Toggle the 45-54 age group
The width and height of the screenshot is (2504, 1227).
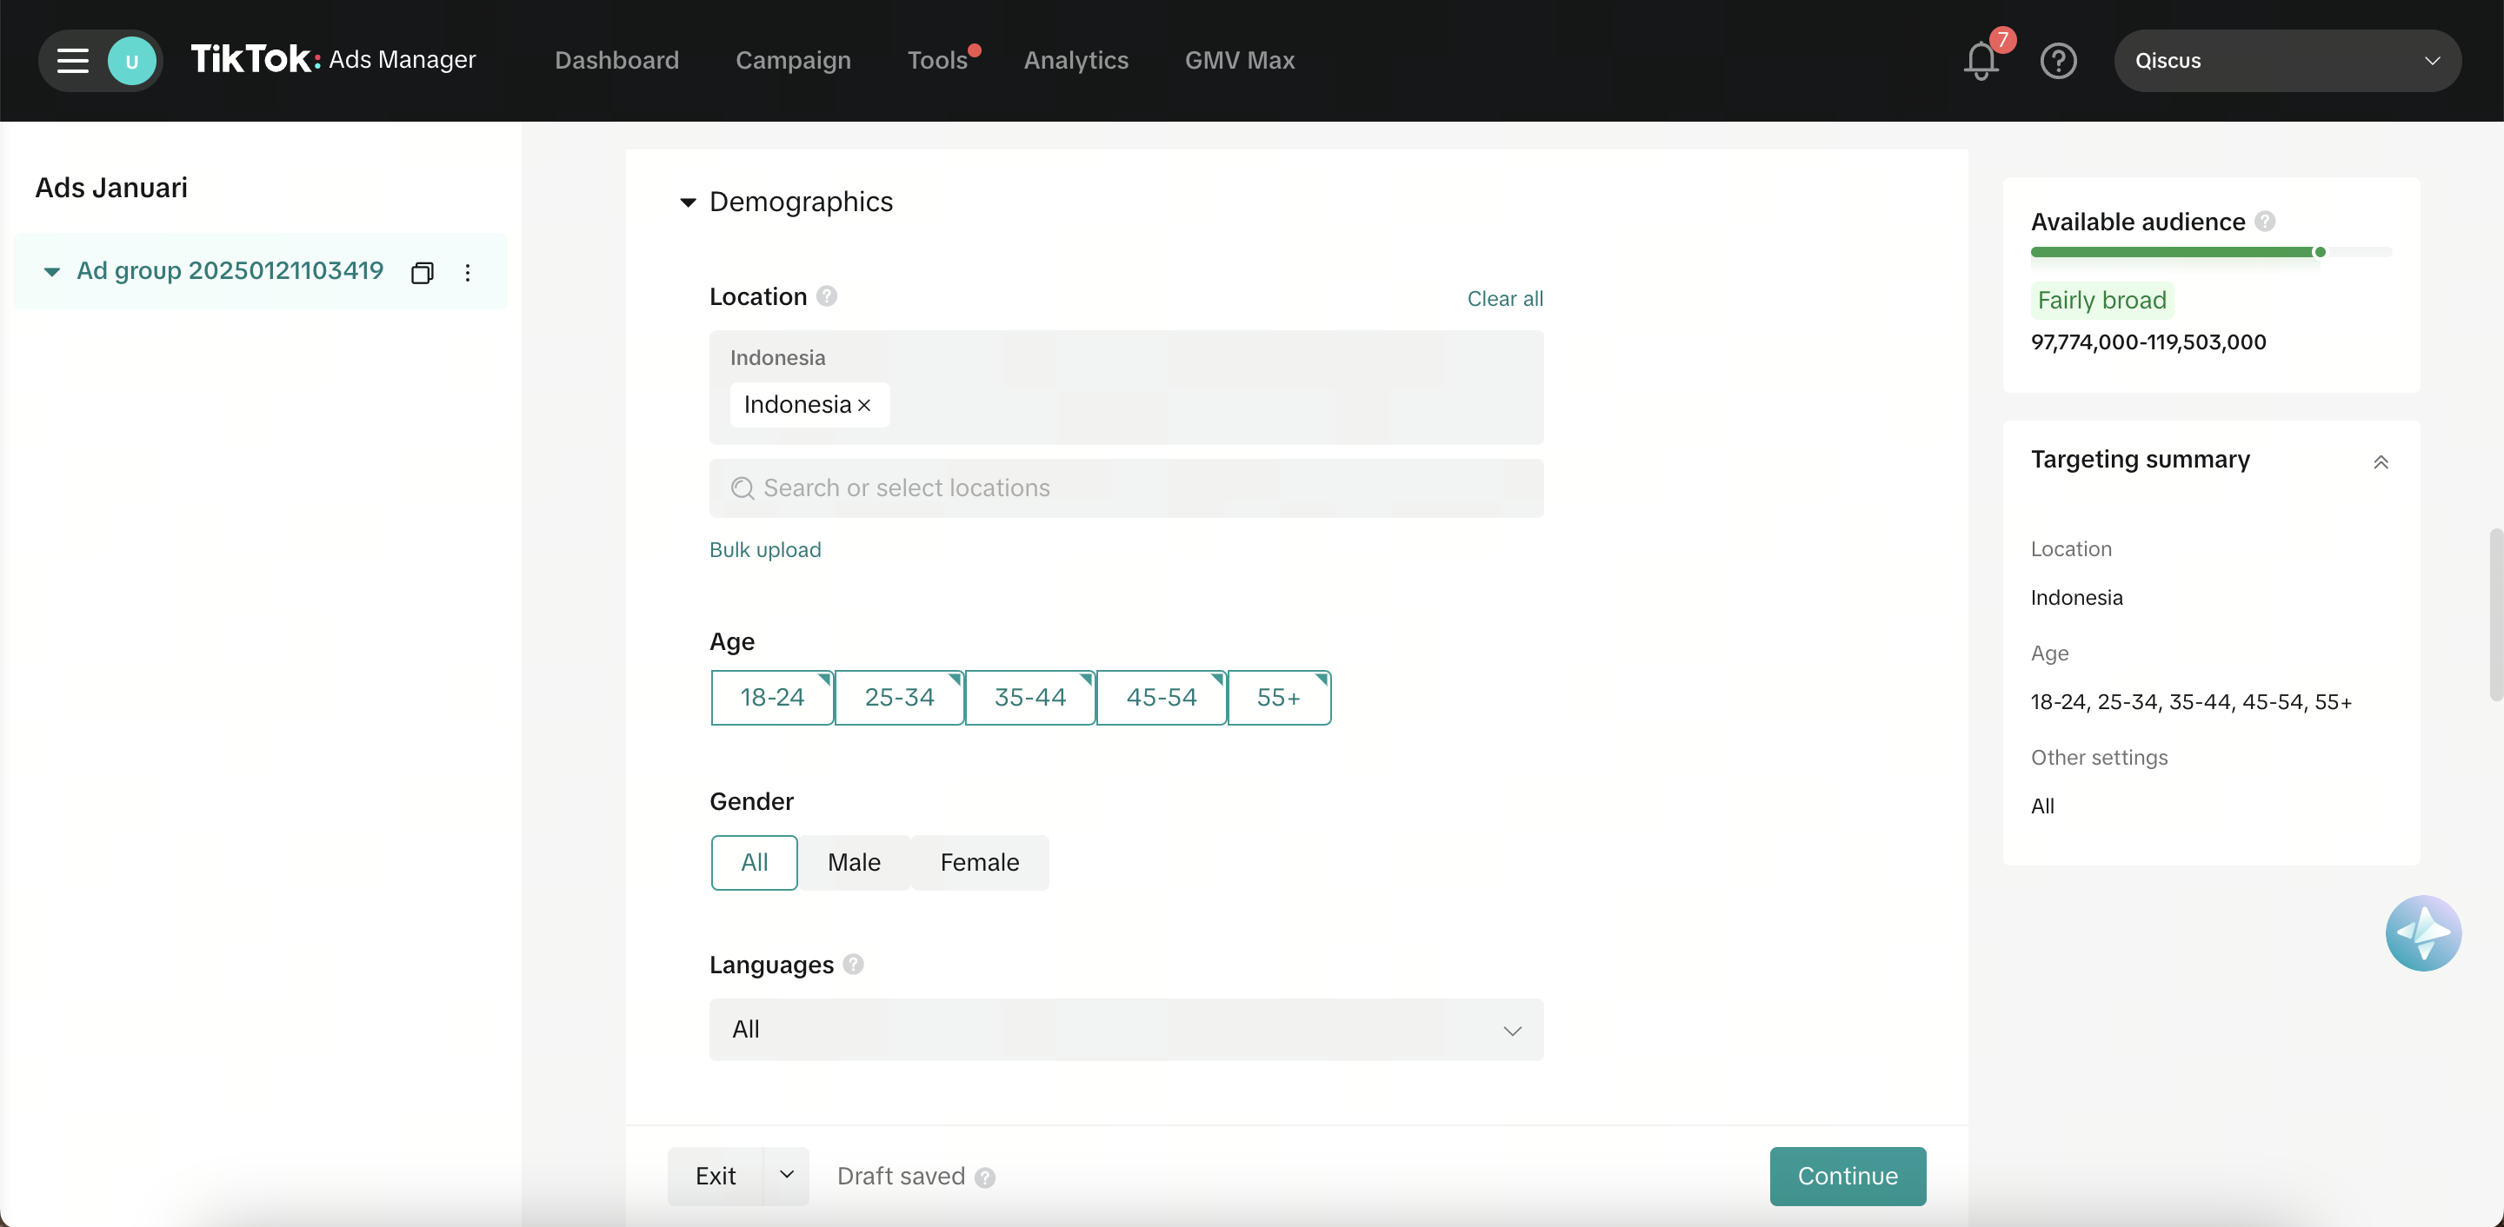[1162, 698]
